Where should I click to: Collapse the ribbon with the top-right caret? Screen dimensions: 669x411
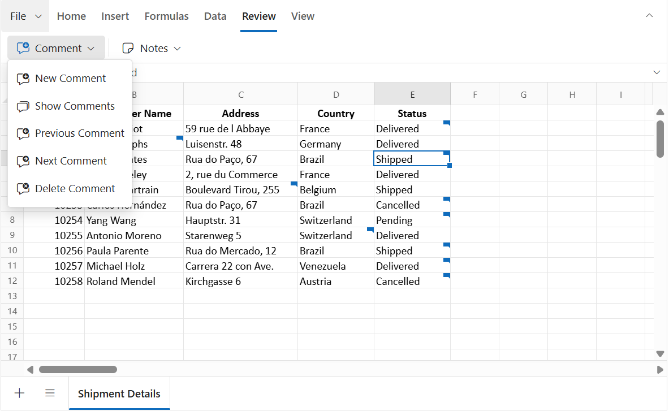649,16
